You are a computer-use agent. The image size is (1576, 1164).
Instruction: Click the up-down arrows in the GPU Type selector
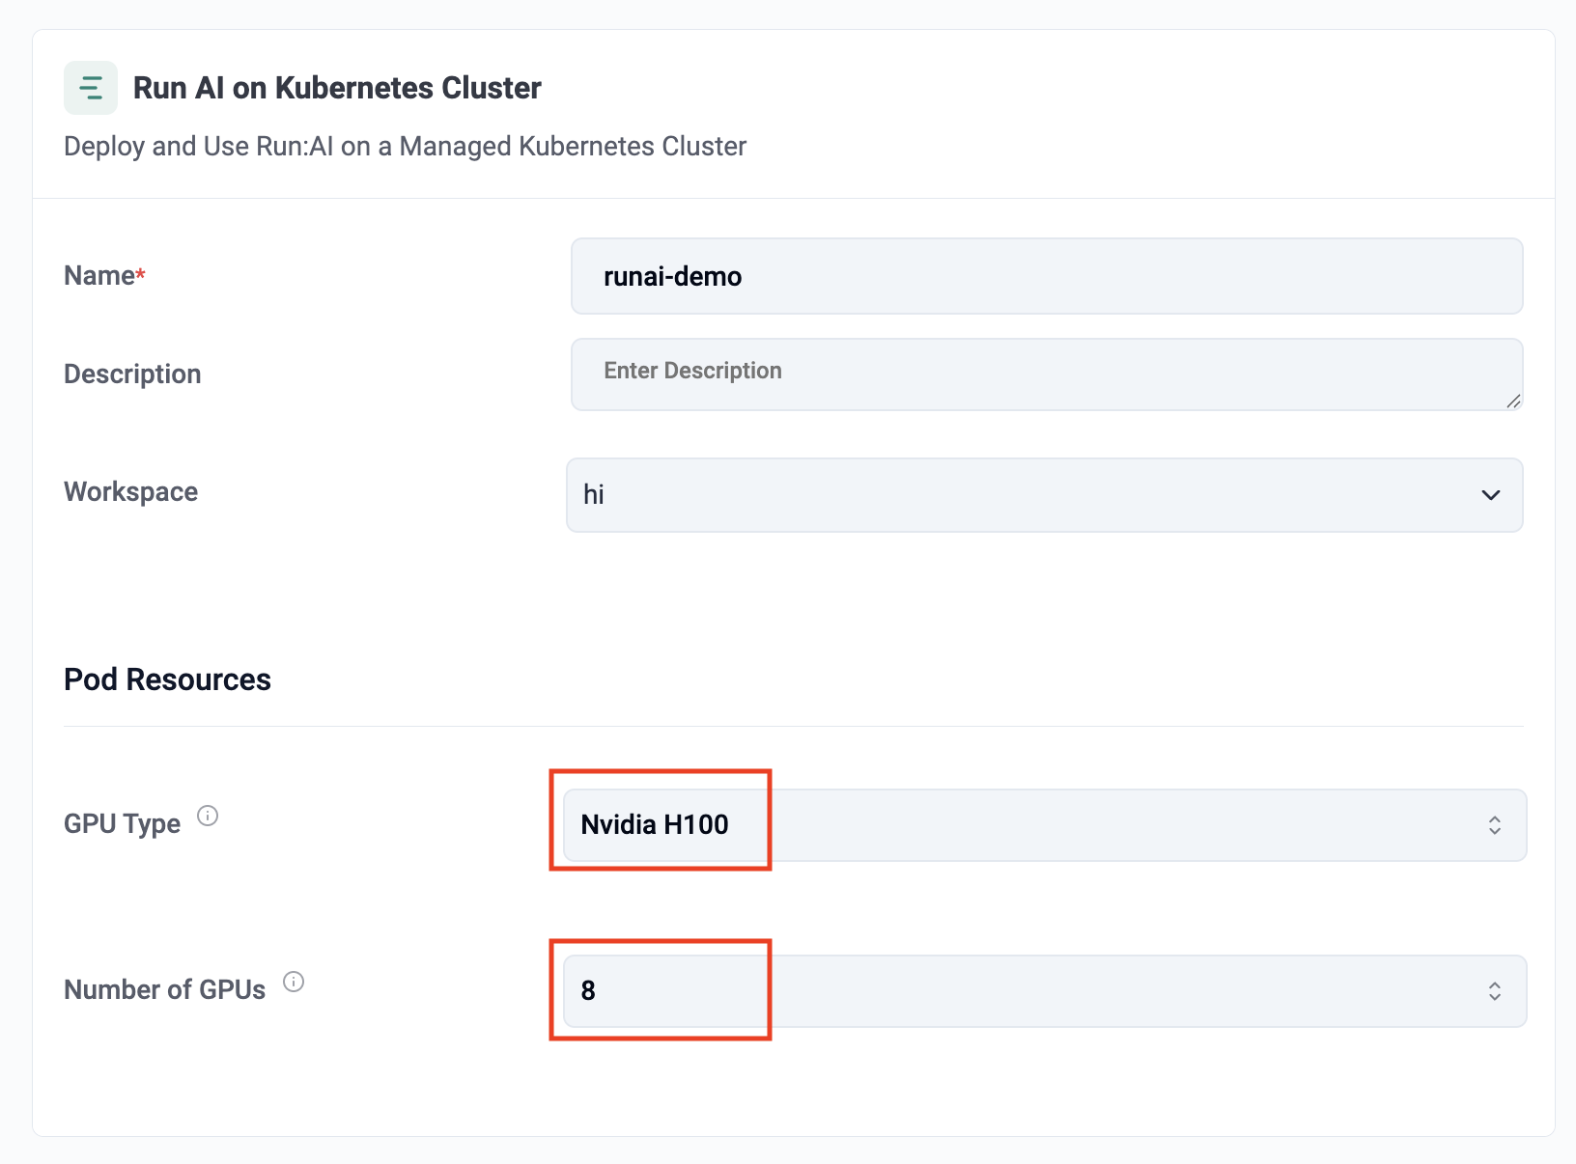(1494, 825)
